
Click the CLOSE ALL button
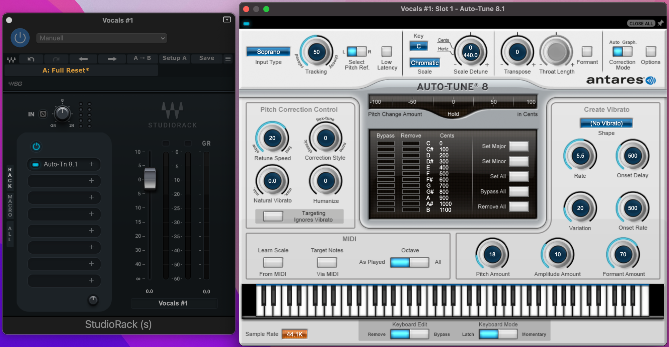tap(641, 23)
